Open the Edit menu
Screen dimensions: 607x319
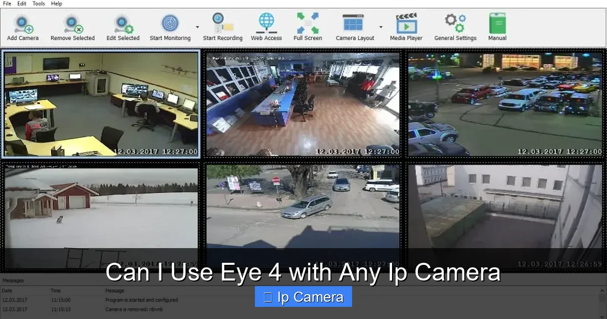pyautogui.click(x=22, y=4)
